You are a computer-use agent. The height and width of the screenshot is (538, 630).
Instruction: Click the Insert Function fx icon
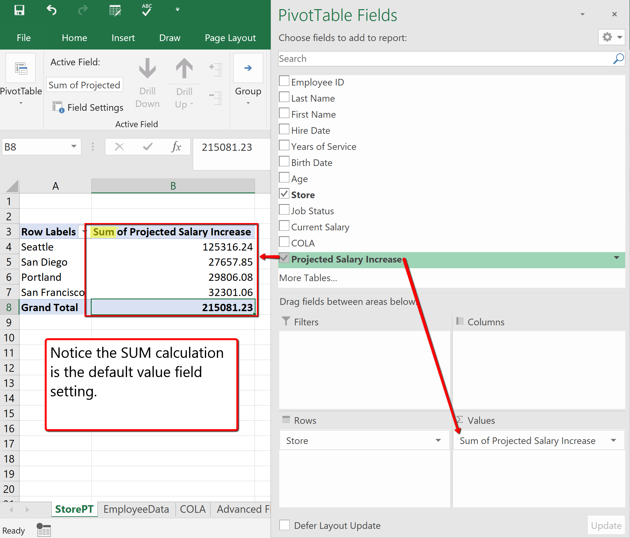176,147
